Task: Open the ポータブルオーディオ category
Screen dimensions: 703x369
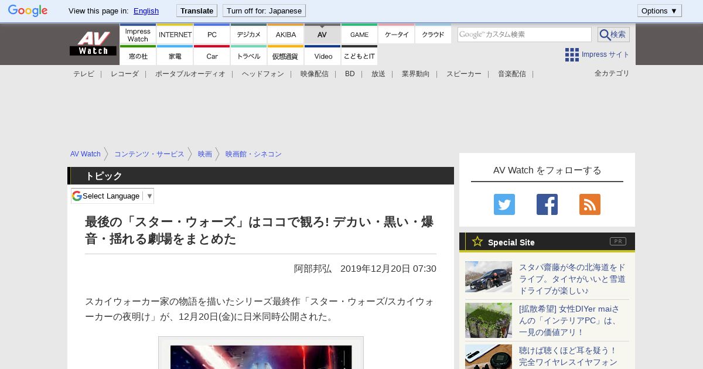Action: [190, 74]
